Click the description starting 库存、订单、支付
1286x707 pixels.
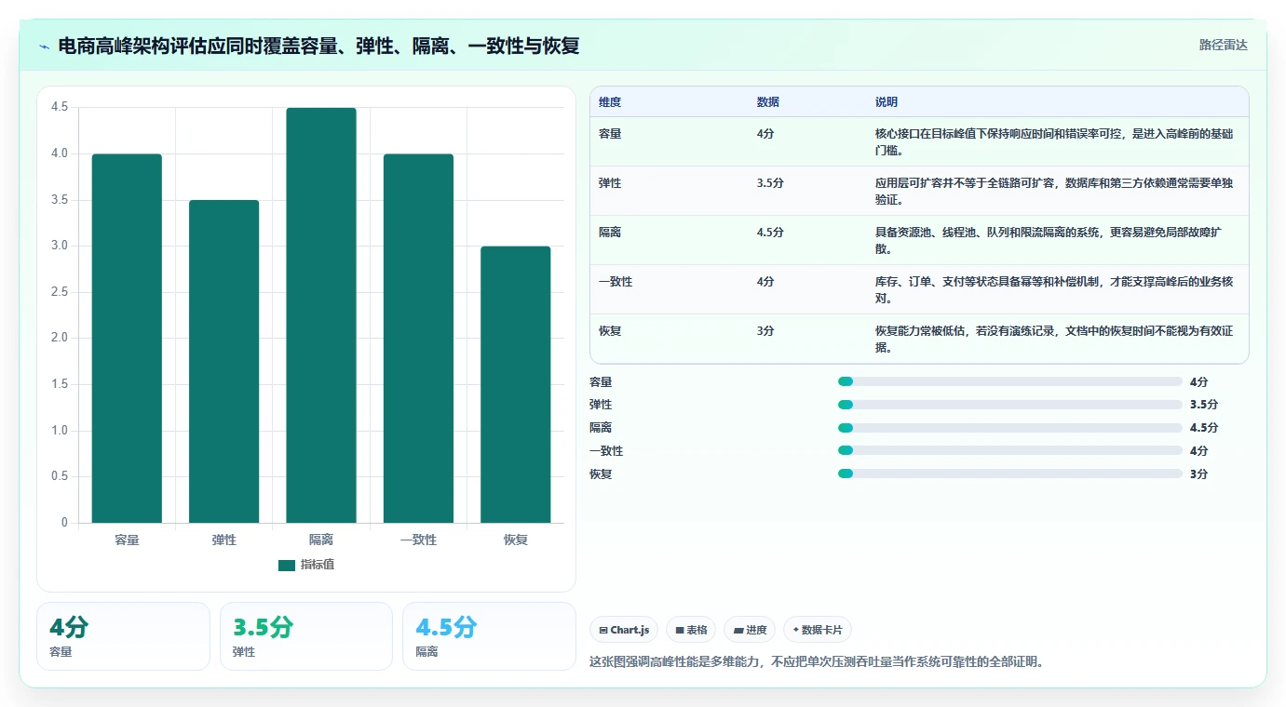(1054, 290)
